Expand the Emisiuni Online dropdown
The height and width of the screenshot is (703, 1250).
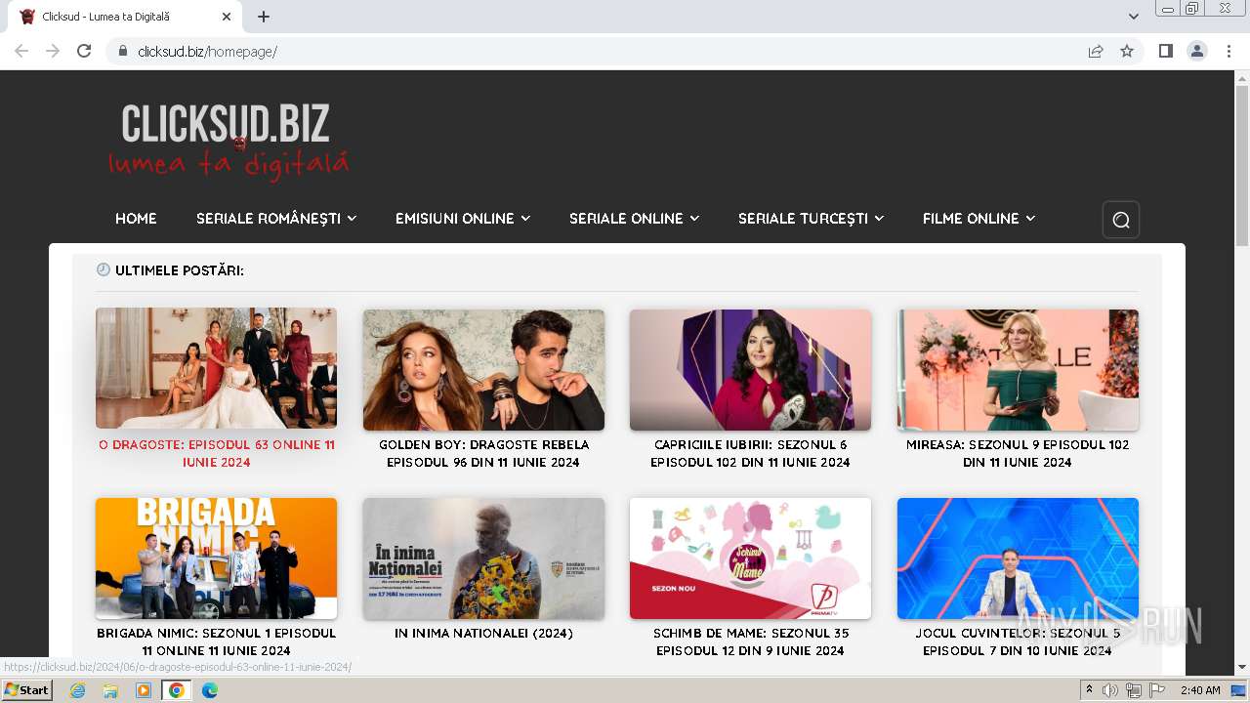(x=463, y=219)
